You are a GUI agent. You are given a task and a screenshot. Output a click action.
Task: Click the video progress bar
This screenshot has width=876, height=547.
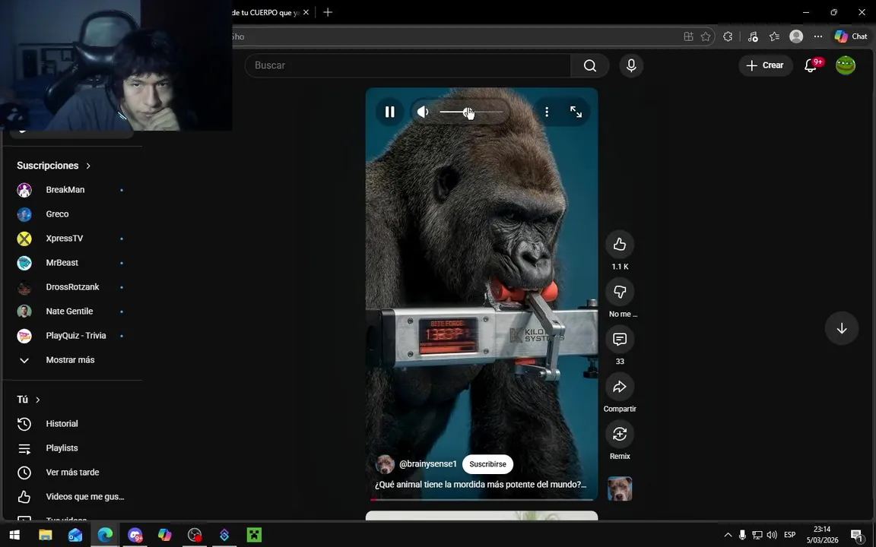[x=481, y=500]
